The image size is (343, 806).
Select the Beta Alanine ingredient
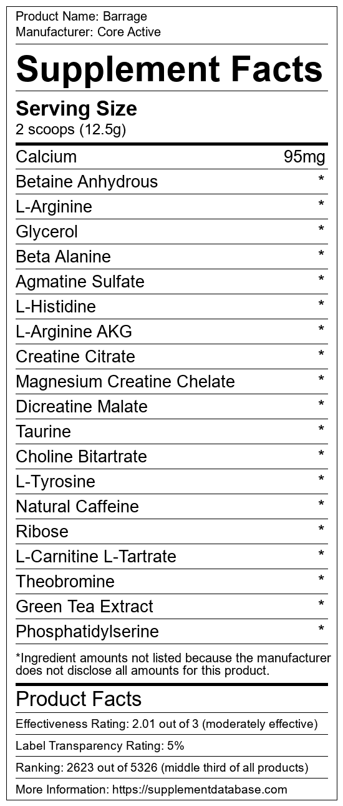pyautogui.click(x=63, y=257)
